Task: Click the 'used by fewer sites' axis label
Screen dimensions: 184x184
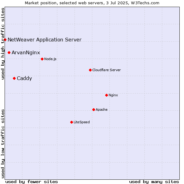Action: (x=32, y=182)
